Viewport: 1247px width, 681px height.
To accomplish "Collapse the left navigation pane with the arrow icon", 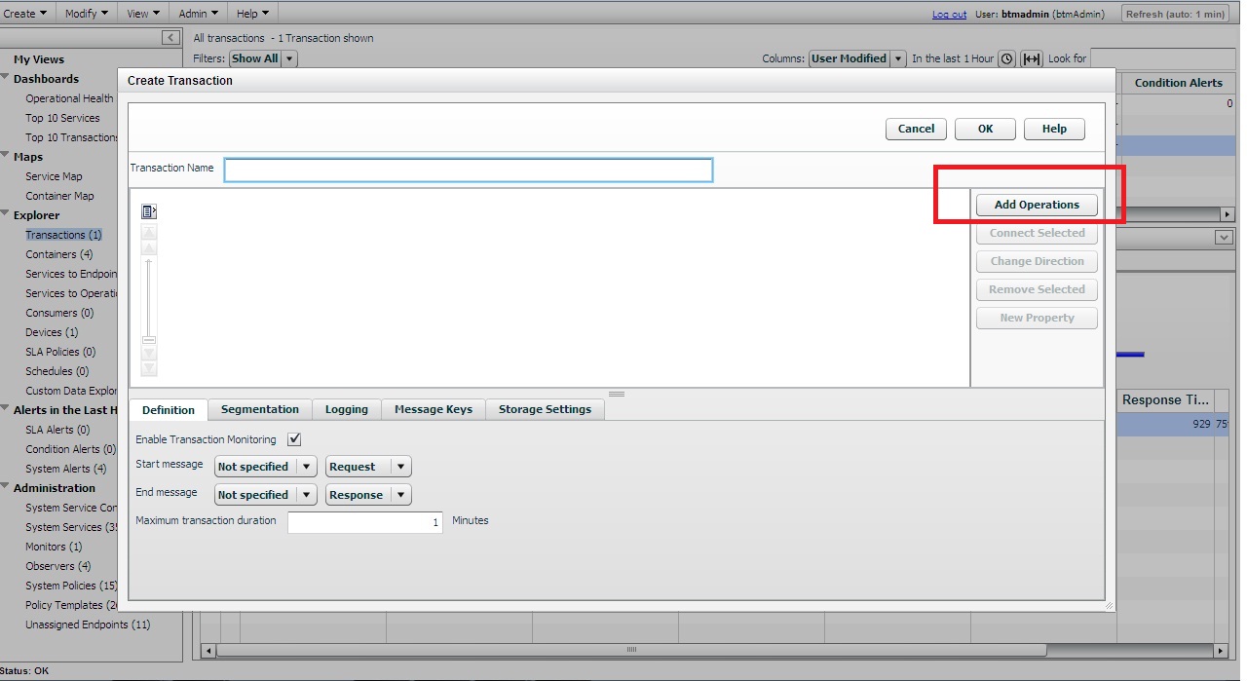I will coord(170,36).
